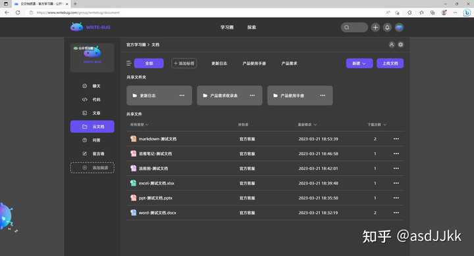Open the 思维笔记-测试文档 file
Screen dimensions: 474x256
[x=155, y=154]
